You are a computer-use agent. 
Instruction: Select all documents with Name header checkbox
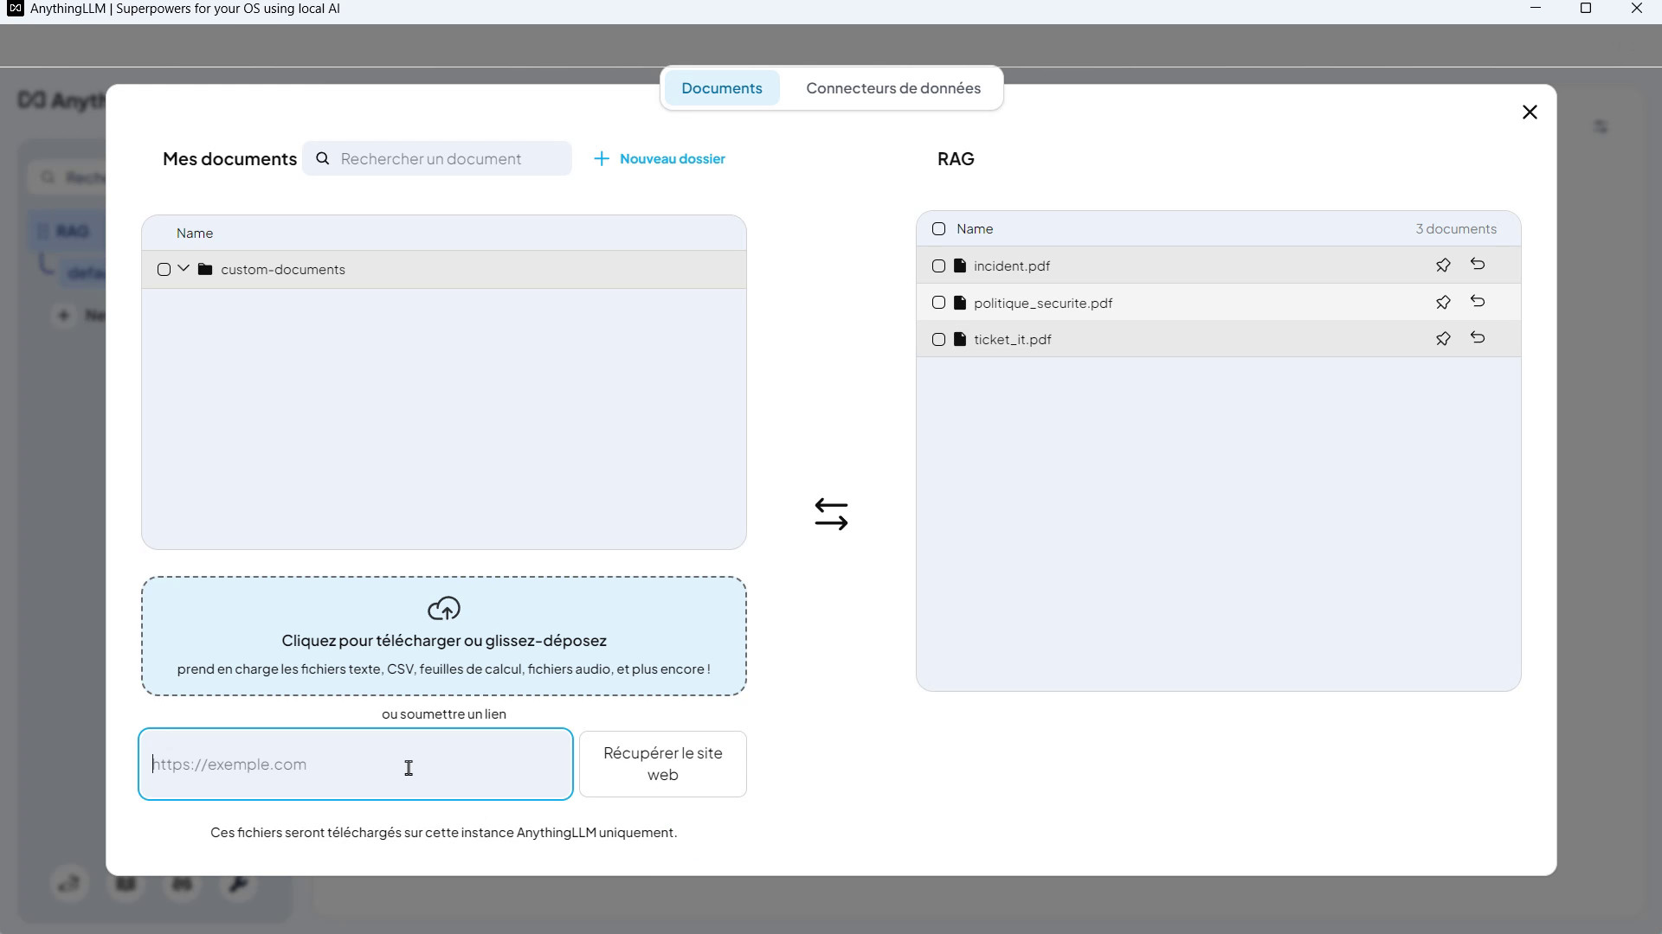coord(938,229)
